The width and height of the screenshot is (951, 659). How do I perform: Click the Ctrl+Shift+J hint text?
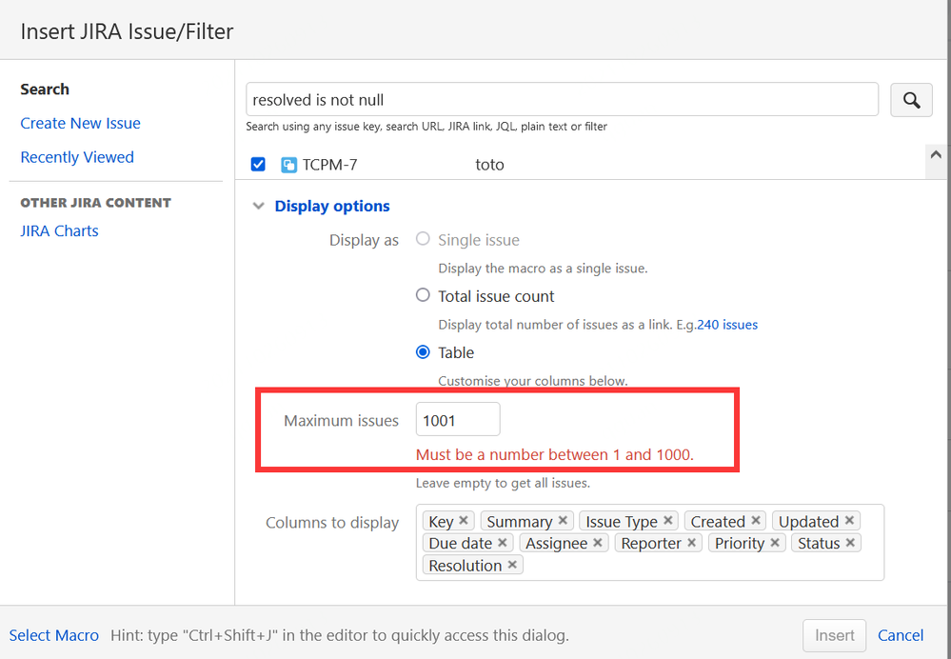[x=340, y=635]
